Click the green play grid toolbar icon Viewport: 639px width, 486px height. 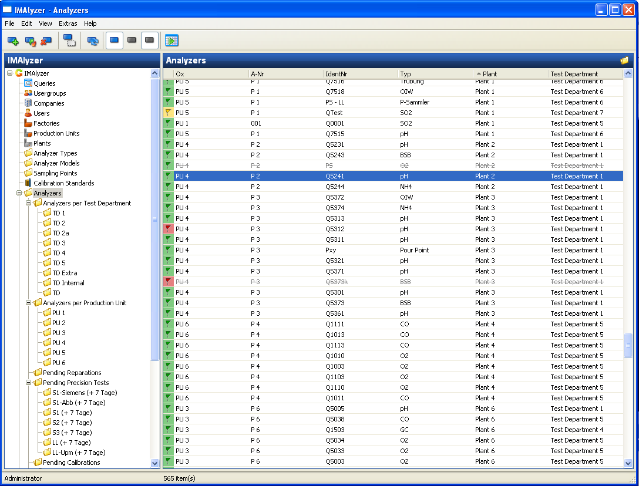coord(171,41)
